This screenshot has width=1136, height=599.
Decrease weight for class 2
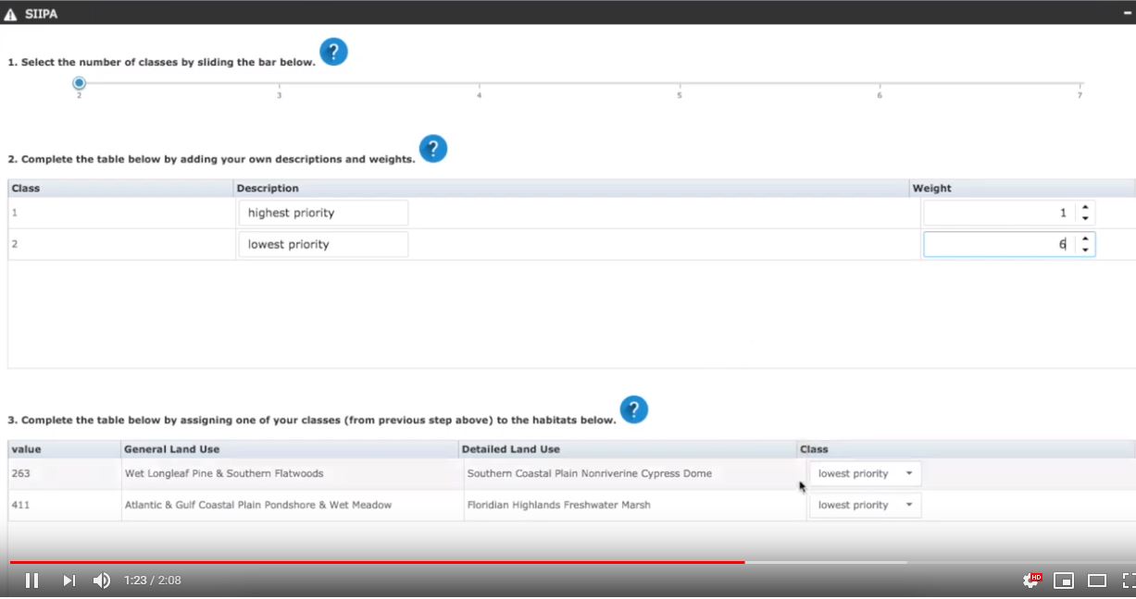tap(1085, 250)
